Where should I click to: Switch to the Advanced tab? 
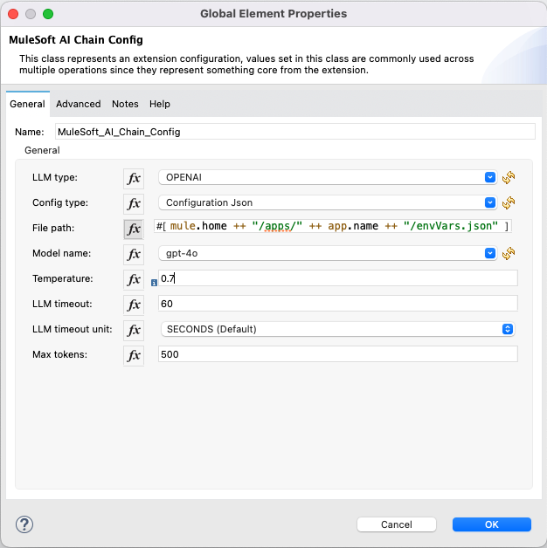coord(79,104)
